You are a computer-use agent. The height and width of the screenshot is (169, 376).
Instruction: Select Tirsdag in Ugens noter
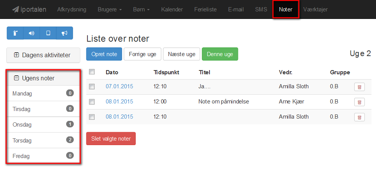click(43, 109)
